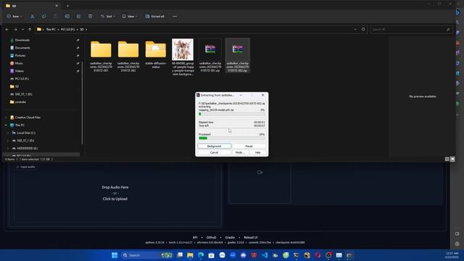Open clock and date in system tray
The height and width of the screenshot is (261, 464).
pos(452,255)
